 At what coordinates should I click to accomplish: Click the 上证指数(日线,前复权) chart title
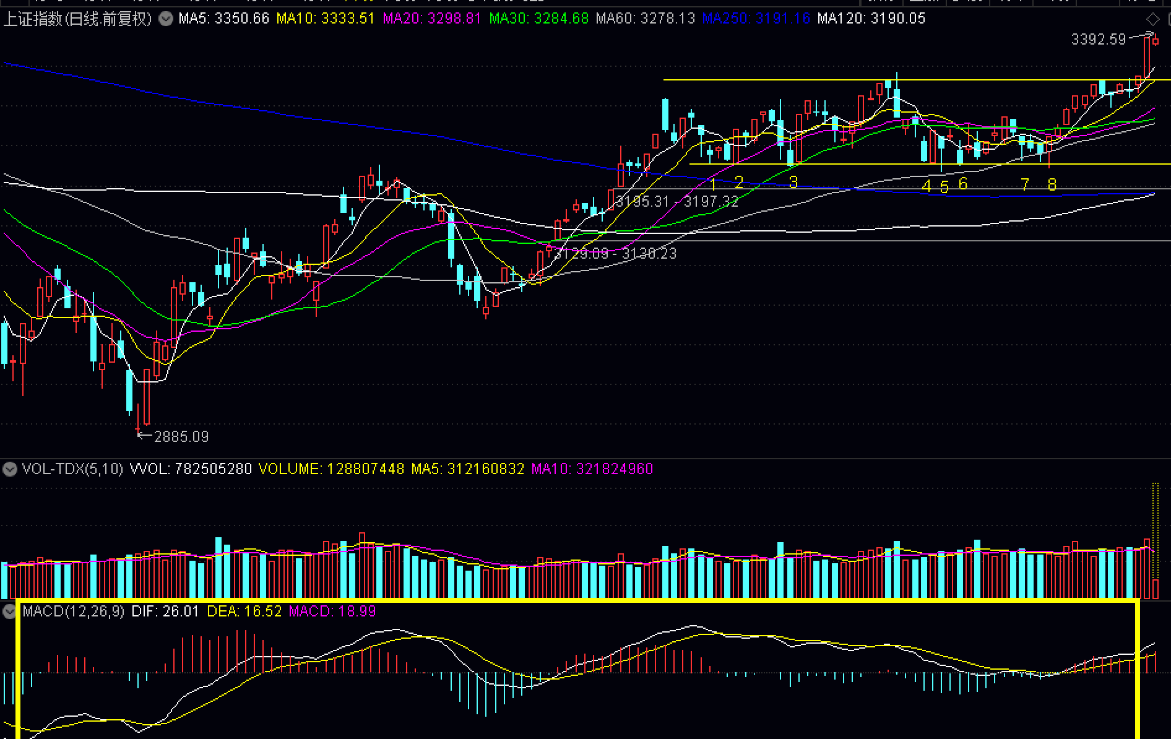[x=78, y=19]
